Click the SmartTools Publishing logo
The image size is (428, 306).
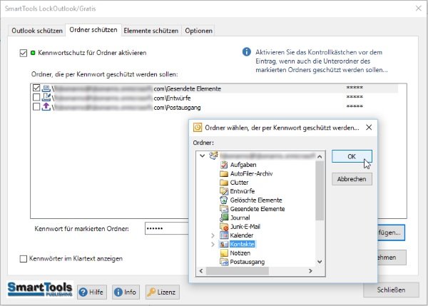coord(40,290)
